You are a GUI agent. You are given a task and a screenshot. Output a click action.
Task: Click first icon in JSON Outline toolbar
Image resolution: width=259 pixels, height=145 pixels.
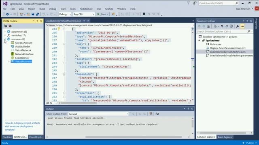point(6,26)
